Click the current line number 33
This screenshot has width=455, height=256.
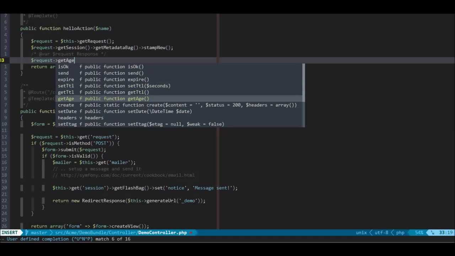click(x=2, y=60)
